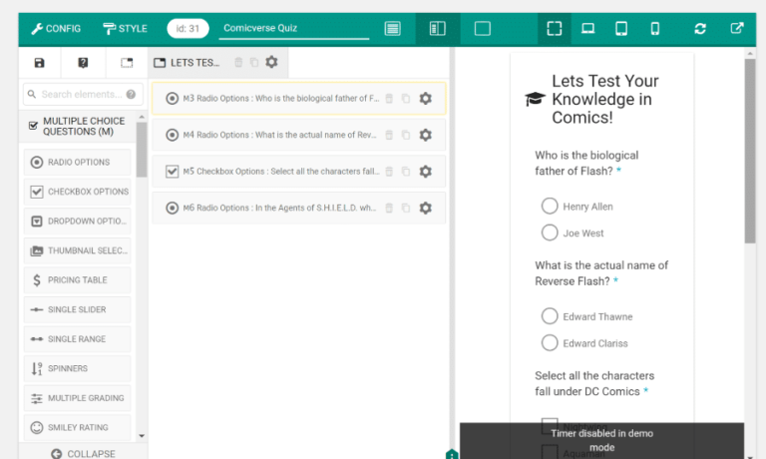
Task: Open the settings gear for M6 Radio Options
Action: [x=426, y=208]
